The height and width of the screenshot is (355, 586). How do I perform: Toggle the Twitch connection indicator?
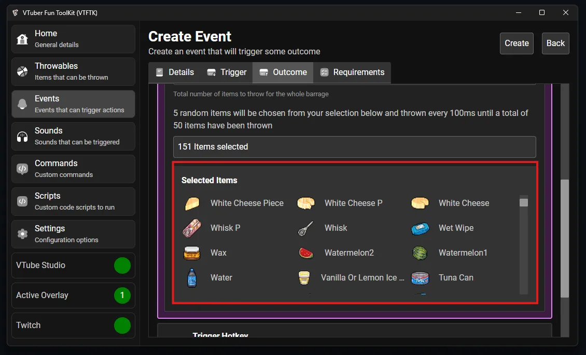[x=122, y=326]
